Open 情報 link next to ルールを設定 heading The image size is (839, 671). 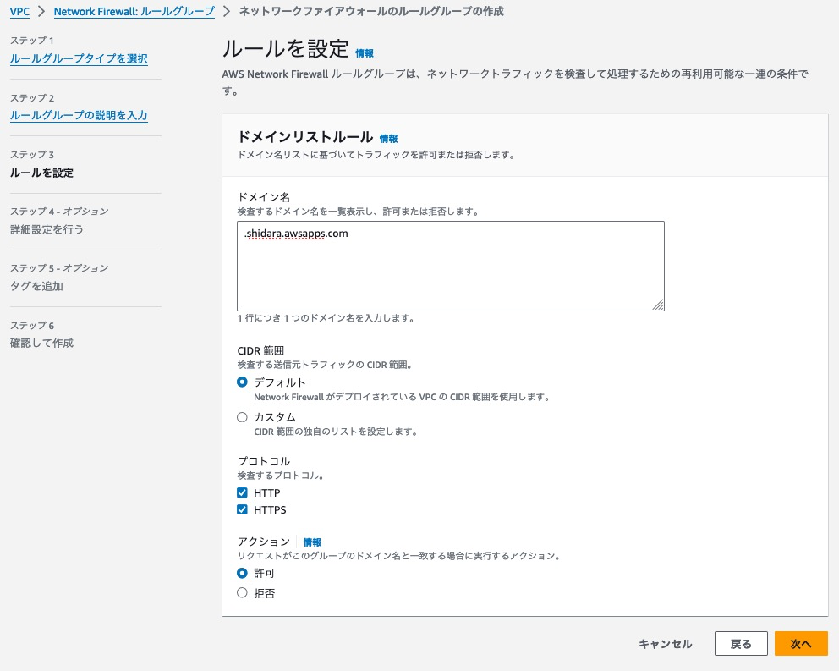pyautogui.click(x=365, y=53)
